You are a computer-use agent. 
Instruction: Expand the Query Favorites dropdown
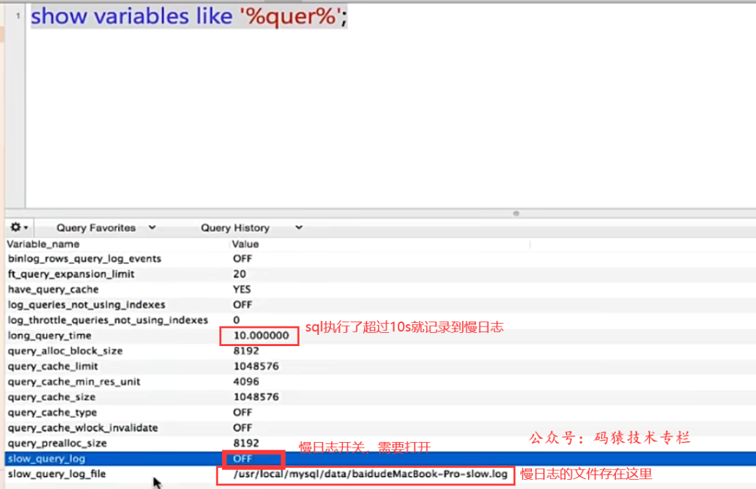click(106, 228)
